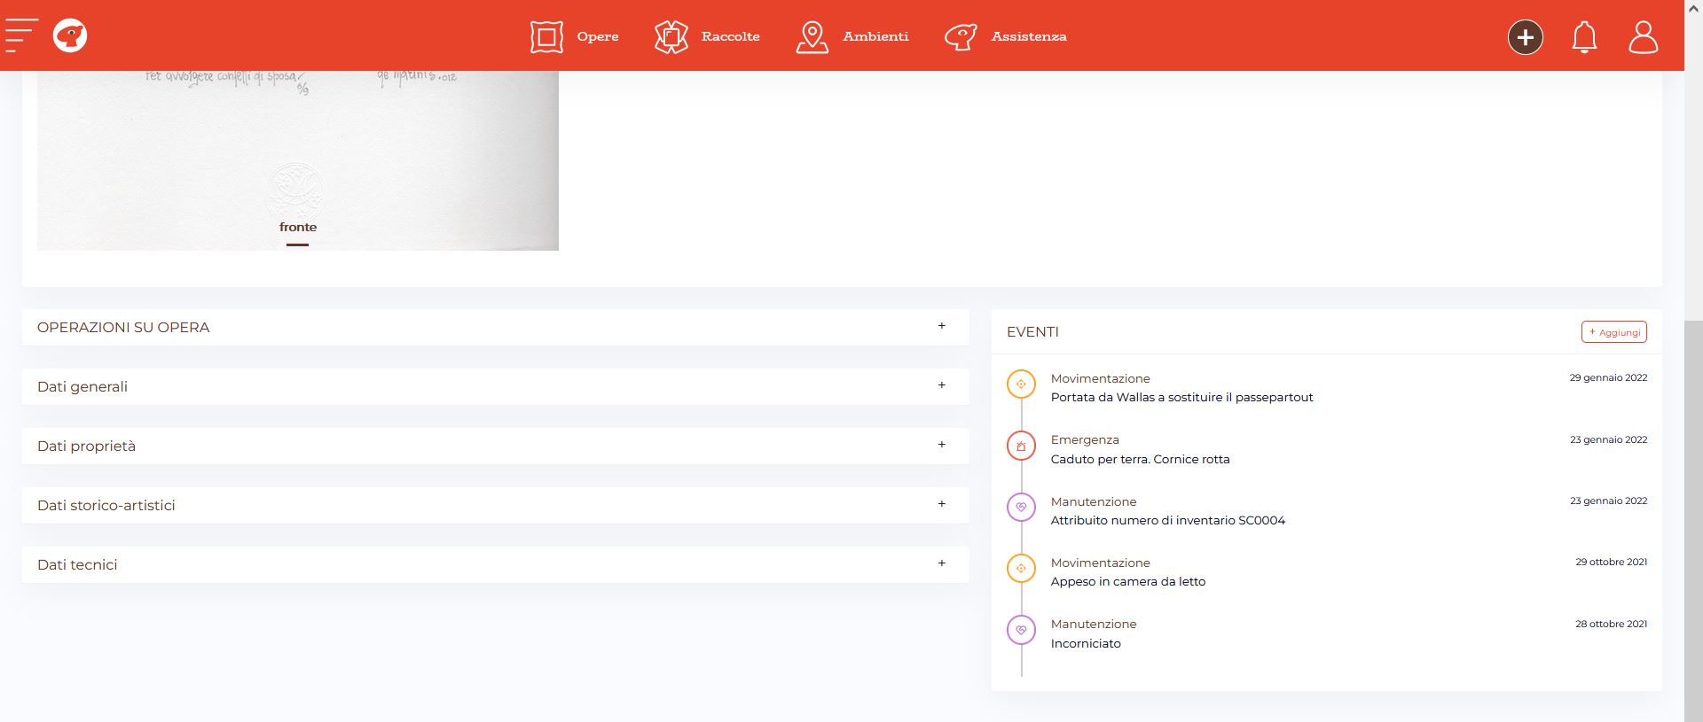Click the Opere frame icon
The image size is (1703, 722).
tap(546, 36)
